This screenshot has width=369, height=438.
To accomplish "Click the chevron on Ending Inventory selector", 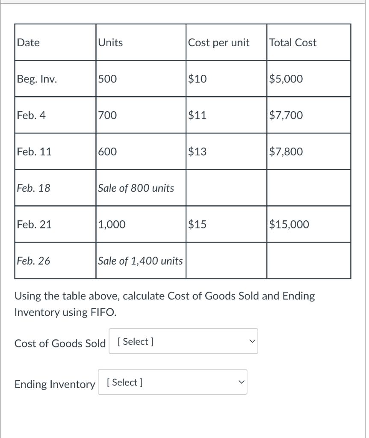I will point(241,382).
